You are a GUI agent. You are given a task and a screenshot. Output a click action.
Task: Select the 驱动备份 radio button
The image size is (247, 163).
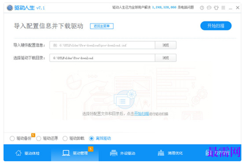12,138
